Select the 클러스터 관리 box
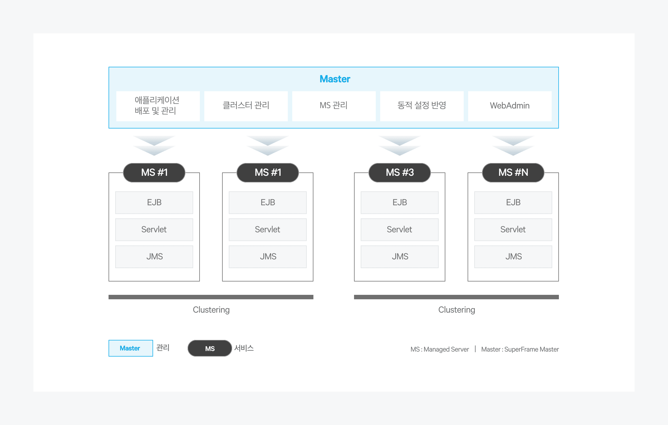This screenshot has width=668, height=425. (246, 106)
